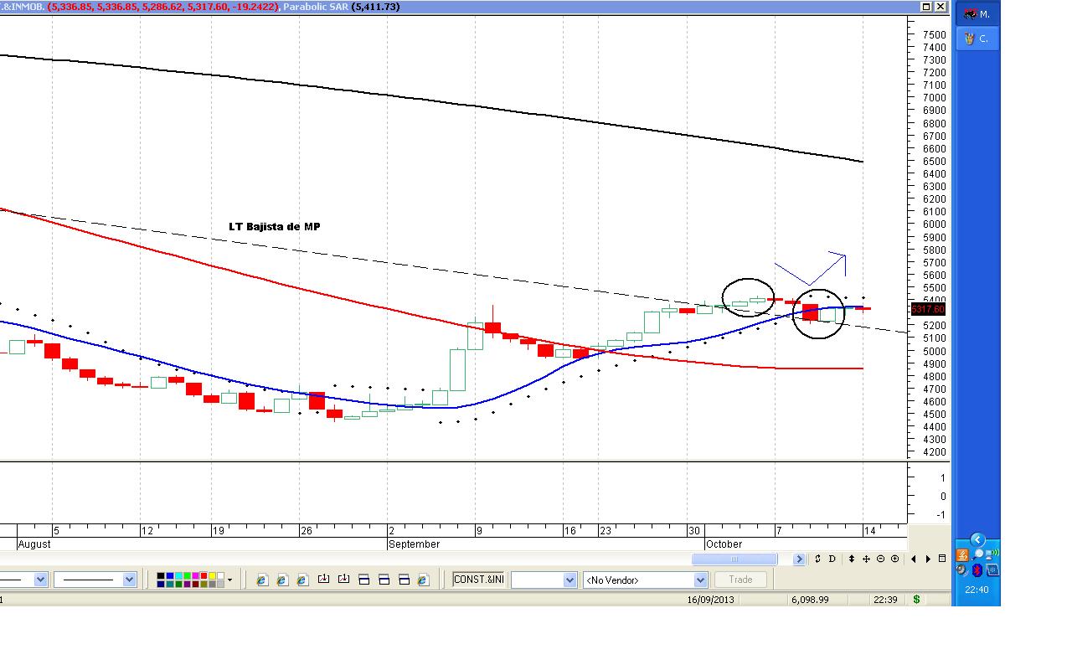1072x670 pixels.
Task: Click the scrollbar right arrow button
Action: click(799, 559)
